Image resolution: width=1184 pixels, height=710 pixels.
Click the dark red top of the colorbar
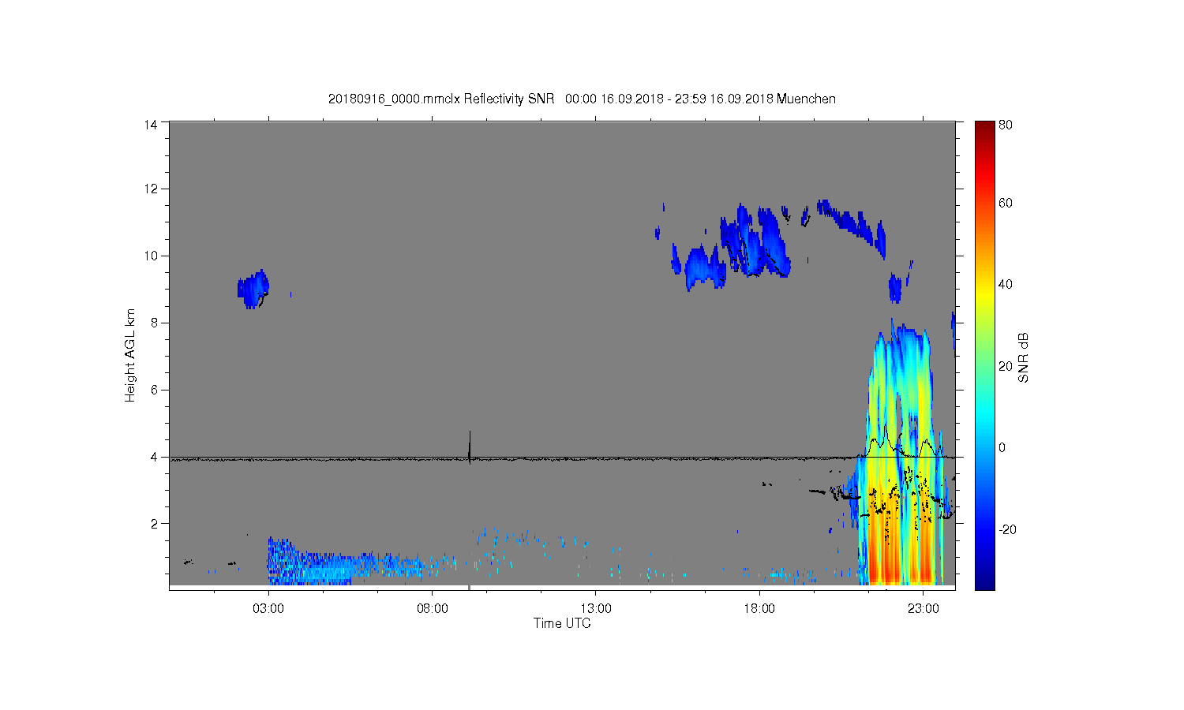984,128
